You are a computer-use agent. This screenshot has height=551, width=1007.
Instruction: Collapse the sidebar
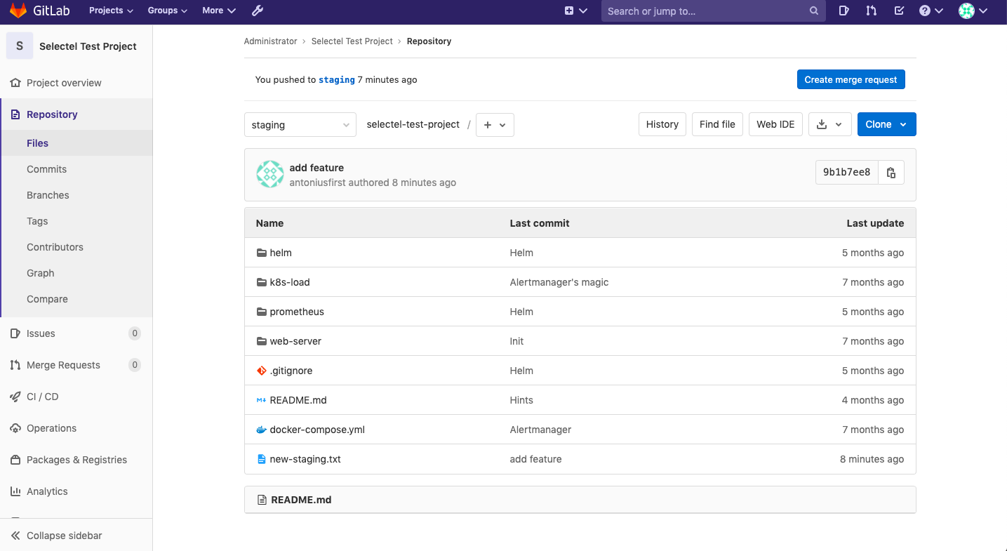point(76,536)
